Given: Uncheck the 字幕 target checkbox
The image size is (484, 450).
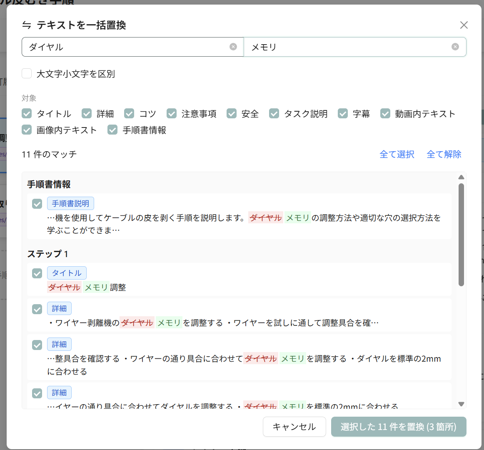Looking at the screenshot, I should pos(343,113).
